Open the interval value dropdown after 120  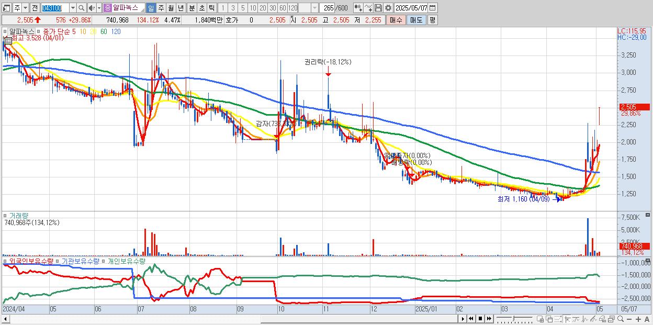tap(314, 8)
